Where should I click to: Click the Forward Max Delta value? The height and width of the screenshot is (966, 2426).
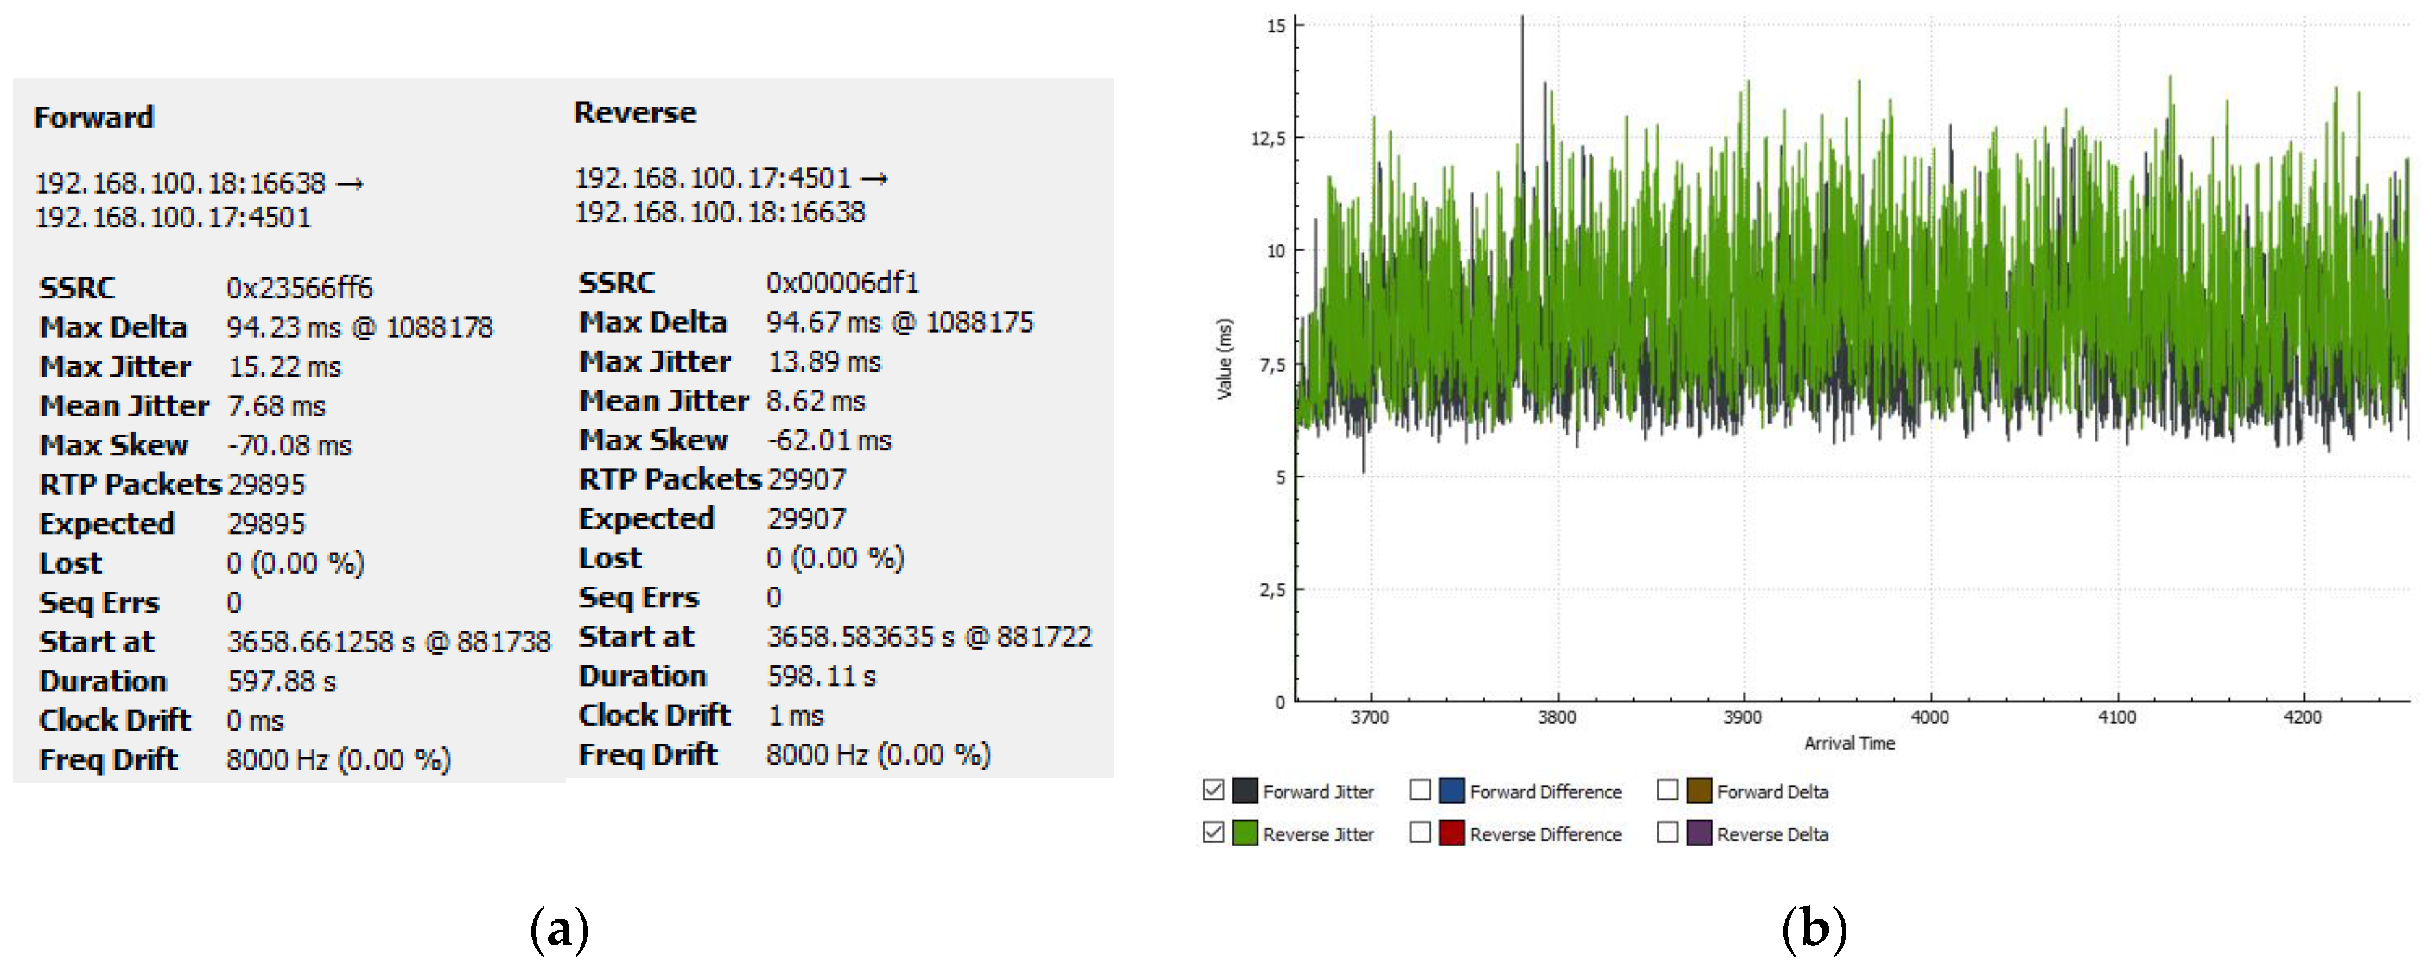[x=359, y=327]
